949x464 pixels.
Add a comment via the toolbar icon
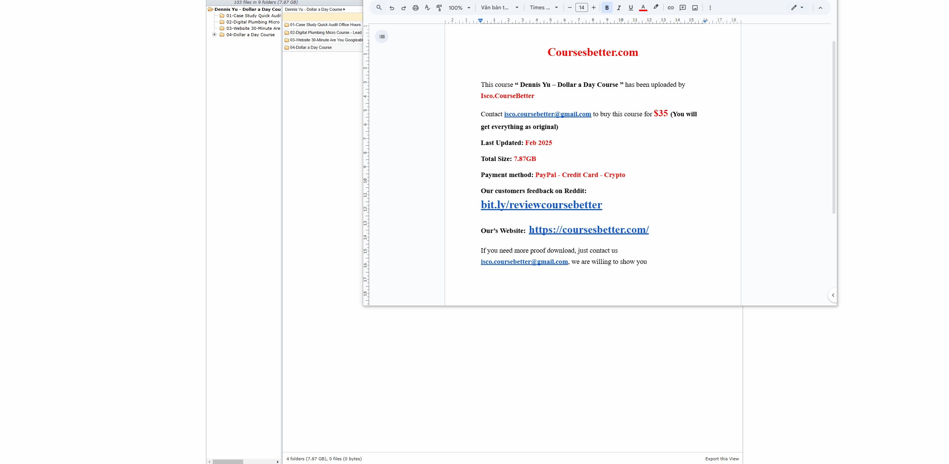(x=682, y=7)
